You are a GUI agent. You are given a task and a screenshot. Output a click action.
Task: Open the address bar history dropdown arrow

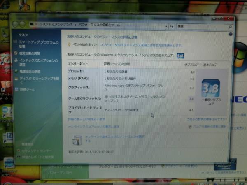point(166,26)
